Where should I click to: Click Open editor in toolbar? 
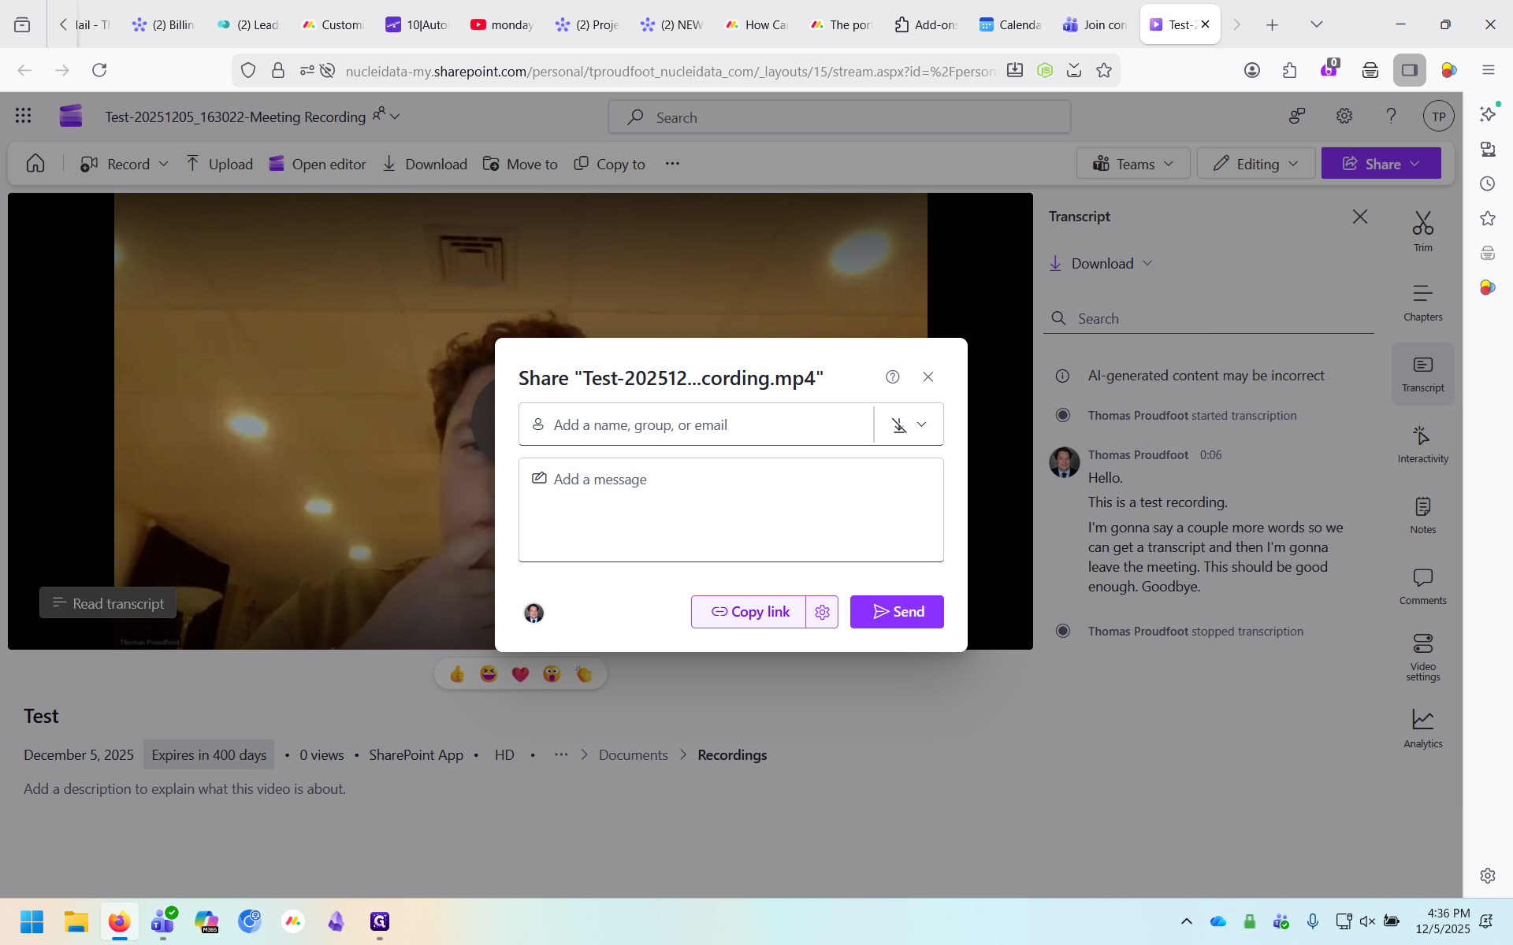tap(318, 164)
